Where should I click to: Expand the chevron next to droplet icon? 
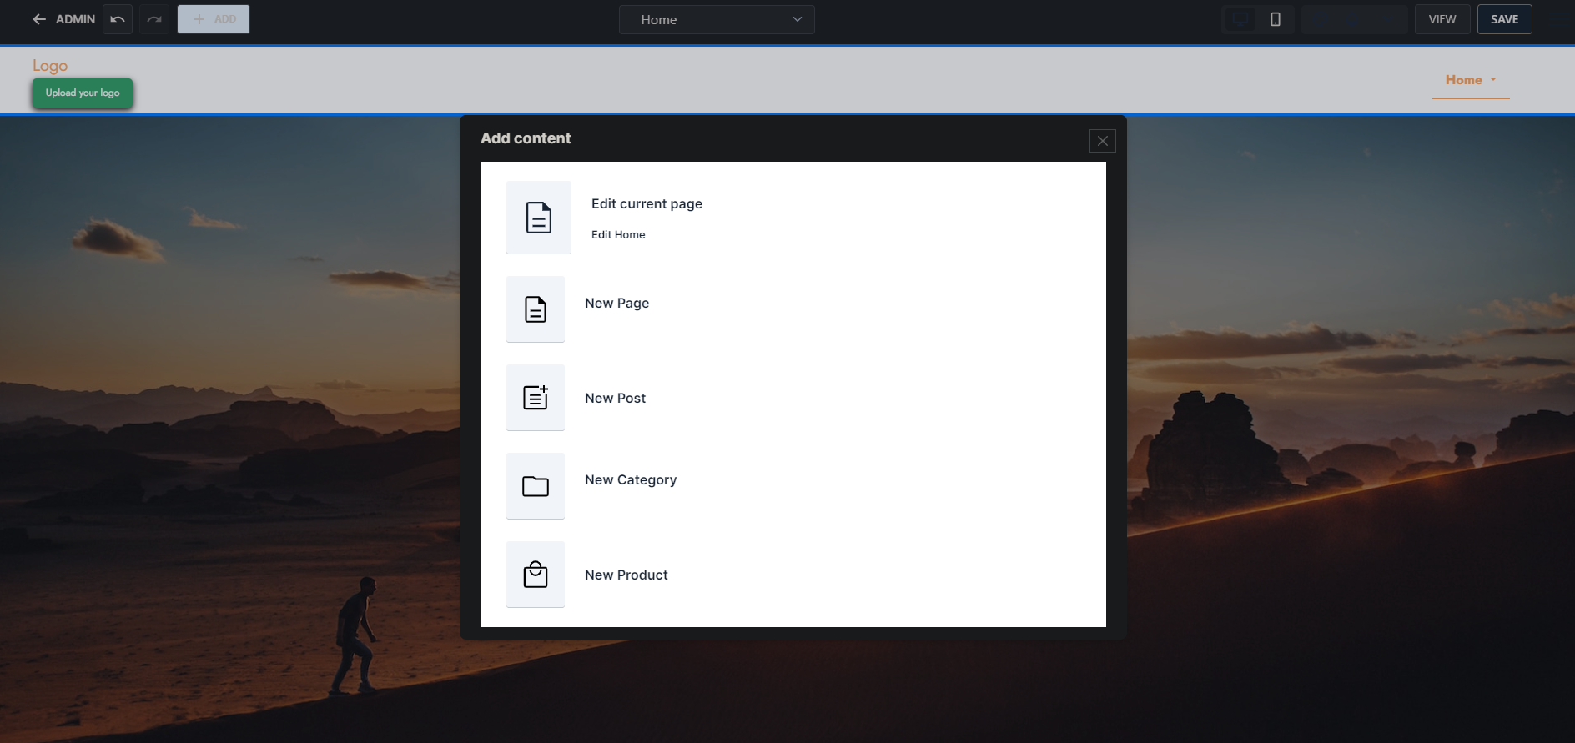[1388, 18]
